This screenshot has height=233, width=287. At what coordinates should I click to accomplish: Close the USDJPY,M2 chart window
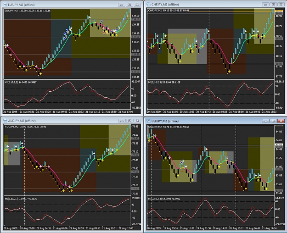pyautogui.click(x=281, y=121)
